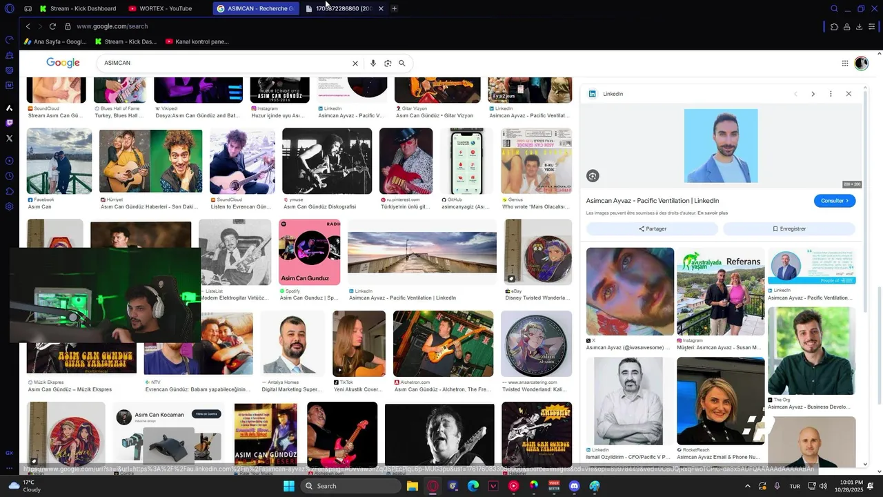Open Discord from the taskbar
Screen dimensions: 883x497
click(574, 486)
